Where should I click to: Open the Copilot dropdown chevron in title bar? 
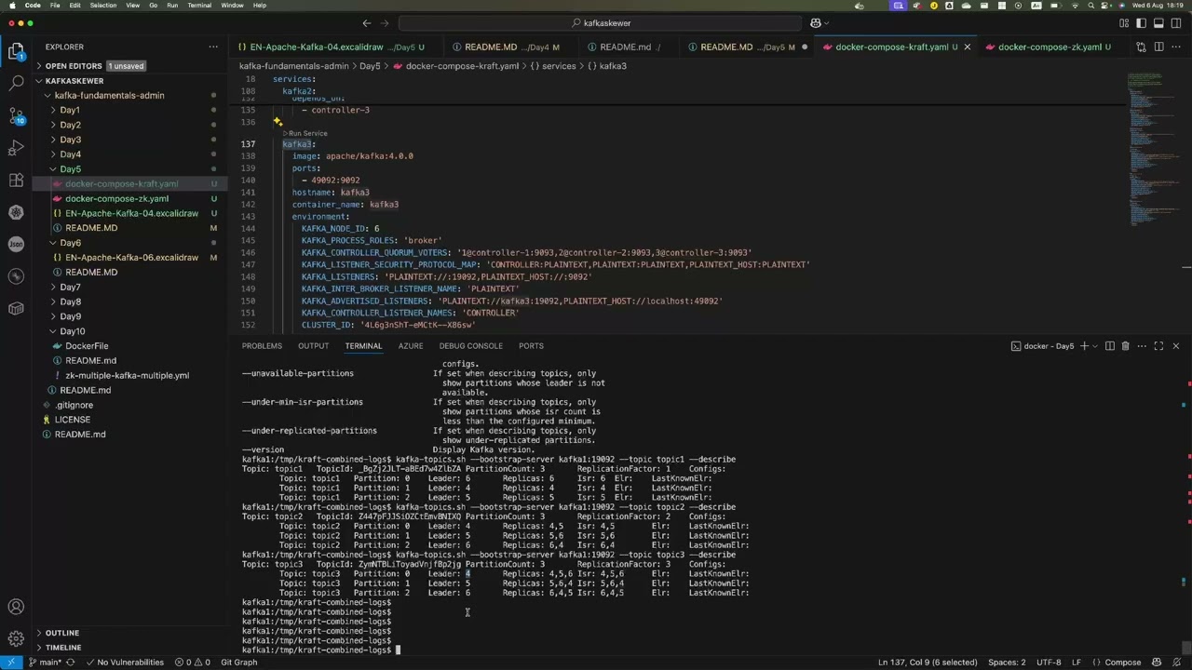(x=827, y=23)
